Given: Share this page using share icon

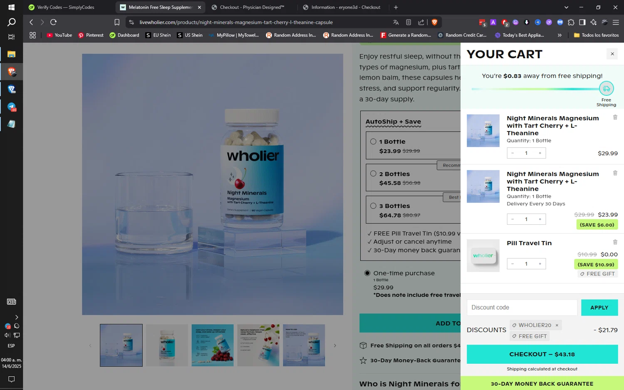Looking at the screenshot, I should [421, 22].
